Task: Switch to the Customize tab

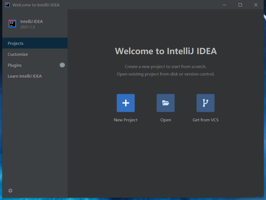Action: 35,54
